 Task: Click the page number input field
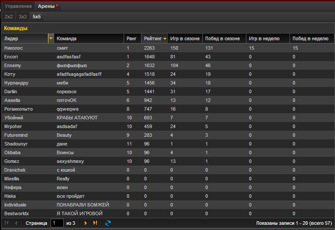point(57,223)
